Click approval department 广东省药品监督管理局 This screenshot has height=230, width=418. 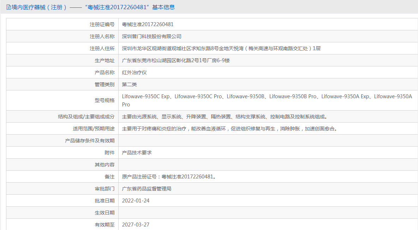coord(147,189)
